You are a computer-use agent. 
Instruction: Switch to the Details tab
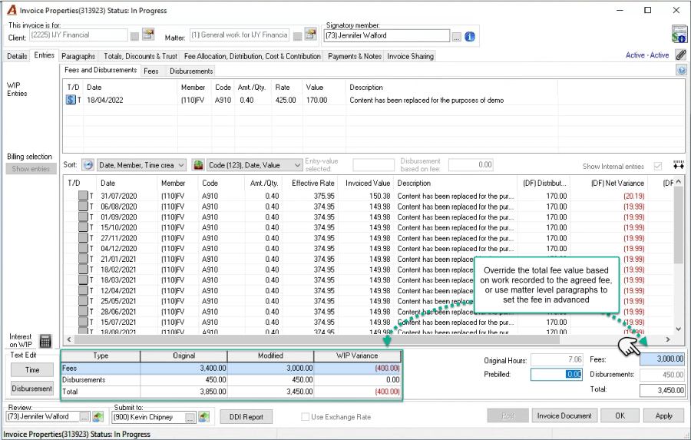coord(17,56)
